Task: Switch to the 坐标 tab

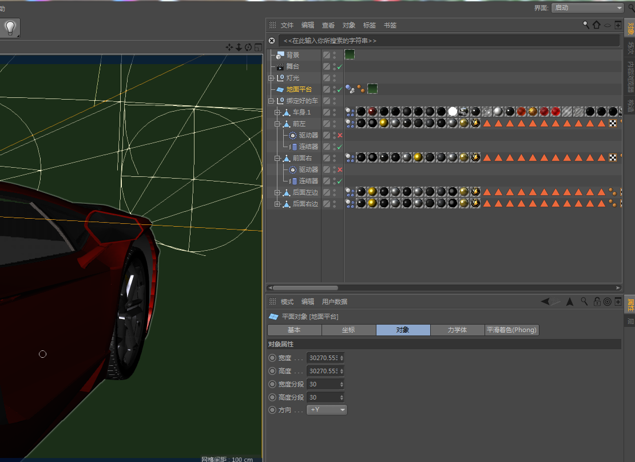Action: 348,330
